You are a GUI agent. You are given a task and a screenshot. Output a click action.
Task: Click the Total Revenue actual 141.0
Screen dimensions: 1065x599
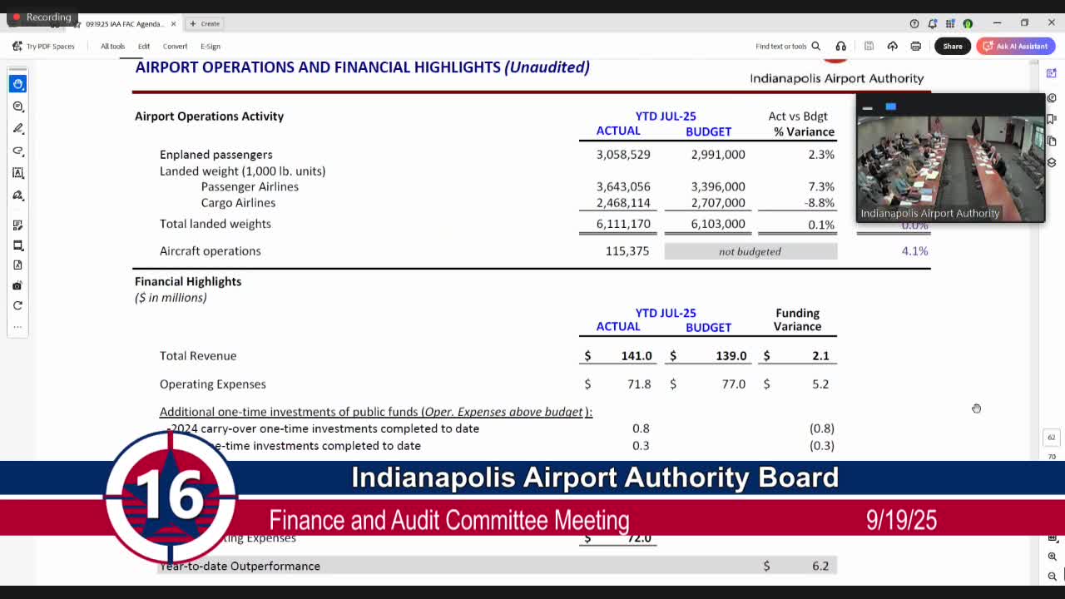(637, 356)
